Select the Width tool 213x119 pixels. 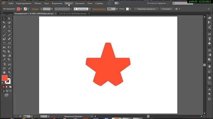(x=4, y=47)
